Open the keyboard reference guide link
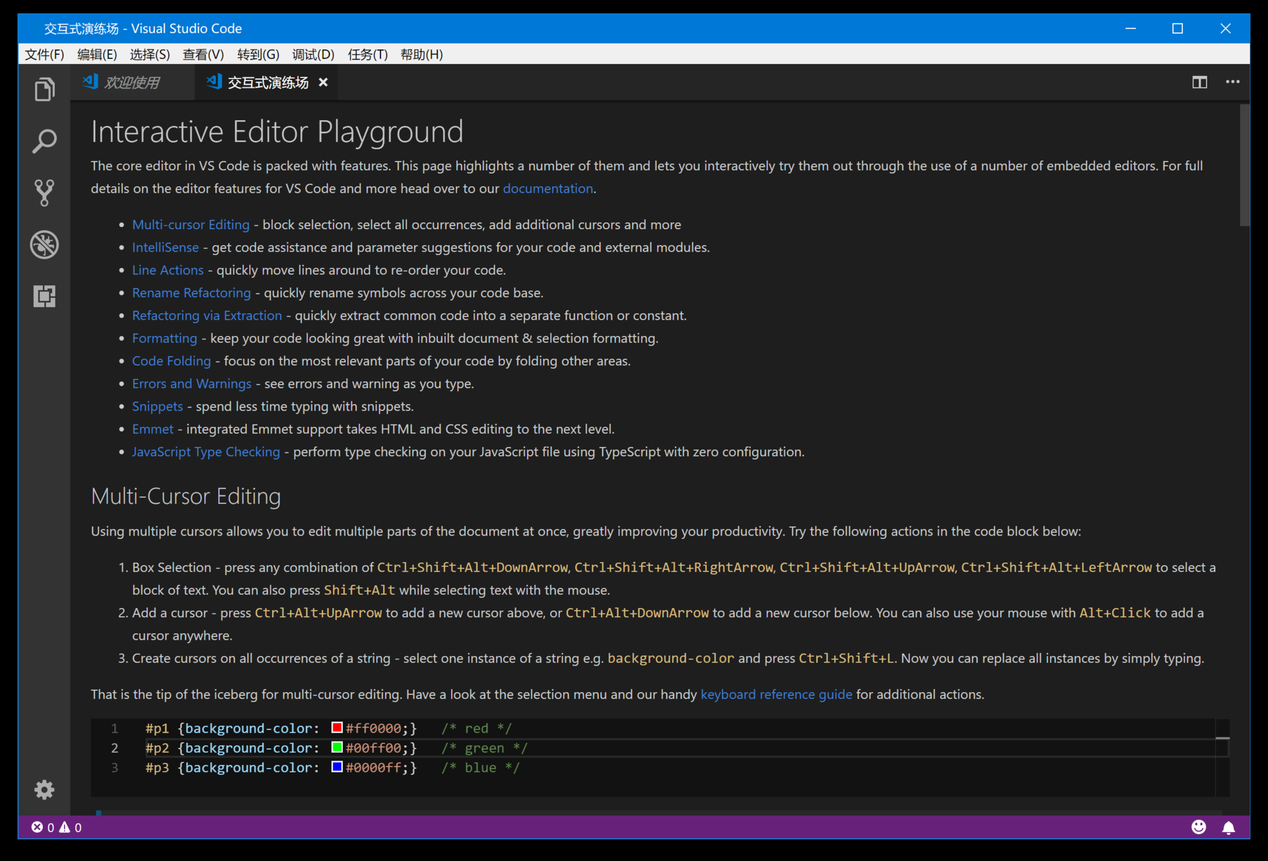 click(x=776, y=695)
